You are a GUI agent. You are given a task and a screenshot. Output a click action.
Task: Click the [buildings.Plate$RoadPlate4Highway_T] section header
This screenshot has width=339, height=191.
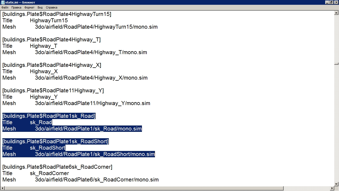click(x=51, y=40)
